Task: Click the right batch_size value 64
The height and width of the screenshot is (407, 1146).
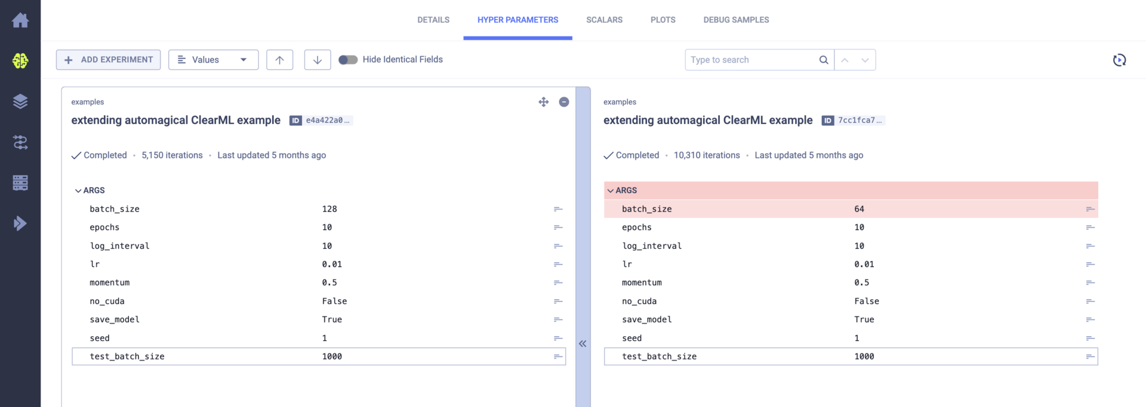Action: [x=859, y=209]
